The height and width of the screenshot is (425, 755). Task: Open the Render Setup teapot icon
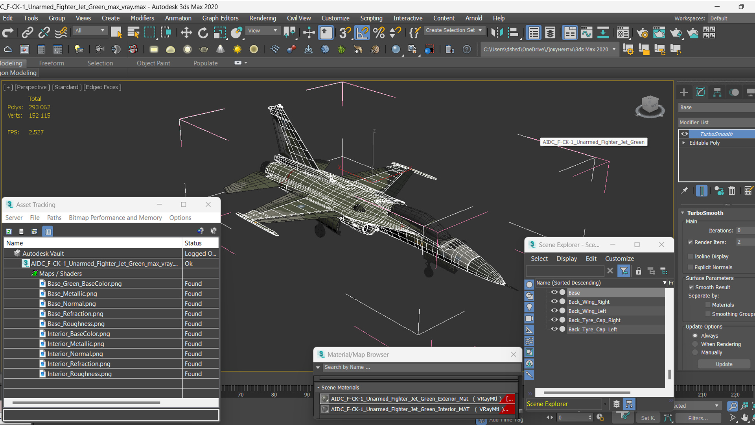(x=643, y=33)
